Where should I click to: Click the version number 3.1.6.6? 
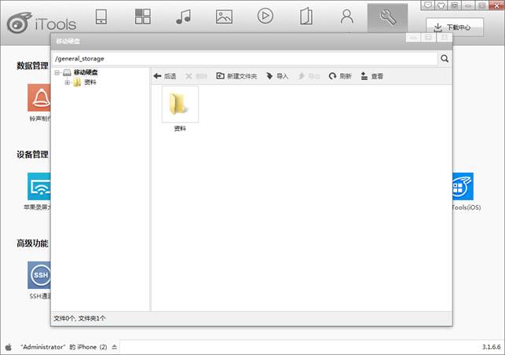pyautogui.click(x=491, y=347)
